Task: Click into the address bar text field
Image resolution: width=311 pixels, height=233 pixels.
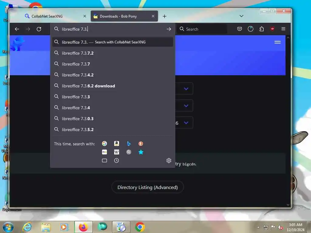Action: coord(113,29)
